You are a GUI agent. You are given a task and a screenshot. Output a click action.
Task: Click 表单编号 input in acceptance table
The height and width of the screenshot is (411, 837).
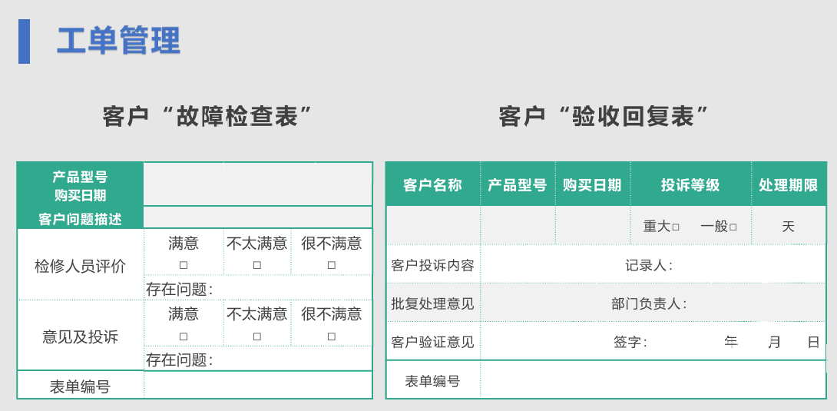[653, 380]
